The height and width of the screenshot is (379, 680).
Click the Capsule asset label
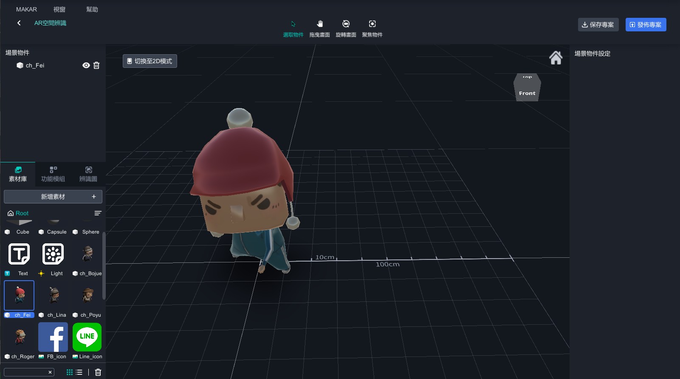[57, 232]
